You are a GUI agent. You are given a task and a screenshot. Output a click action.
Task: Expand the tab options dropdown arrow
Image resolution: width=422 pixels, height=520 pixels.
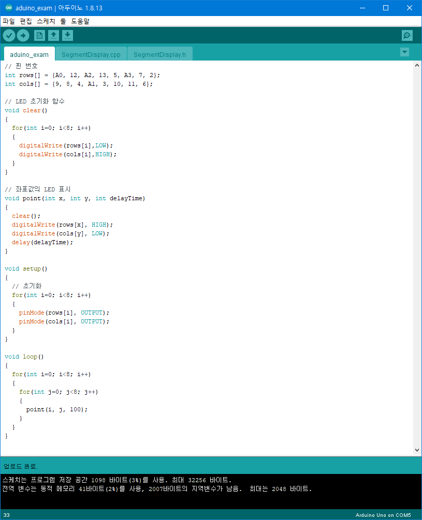(404, 52)
